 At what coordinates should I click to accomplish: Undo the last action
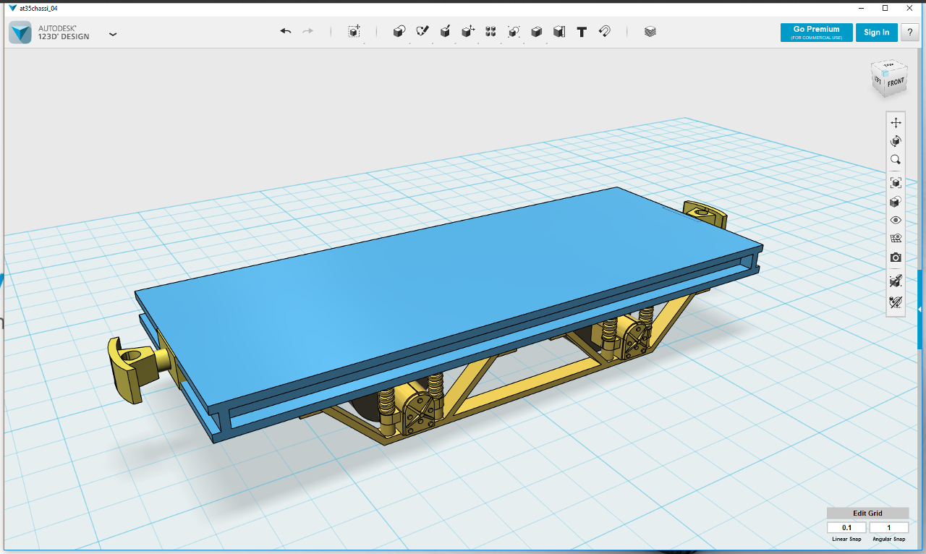coord(286,32)
